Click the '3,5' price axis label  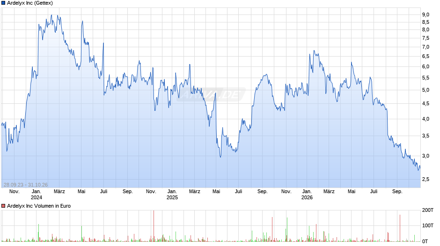click(x=425, y=136)
